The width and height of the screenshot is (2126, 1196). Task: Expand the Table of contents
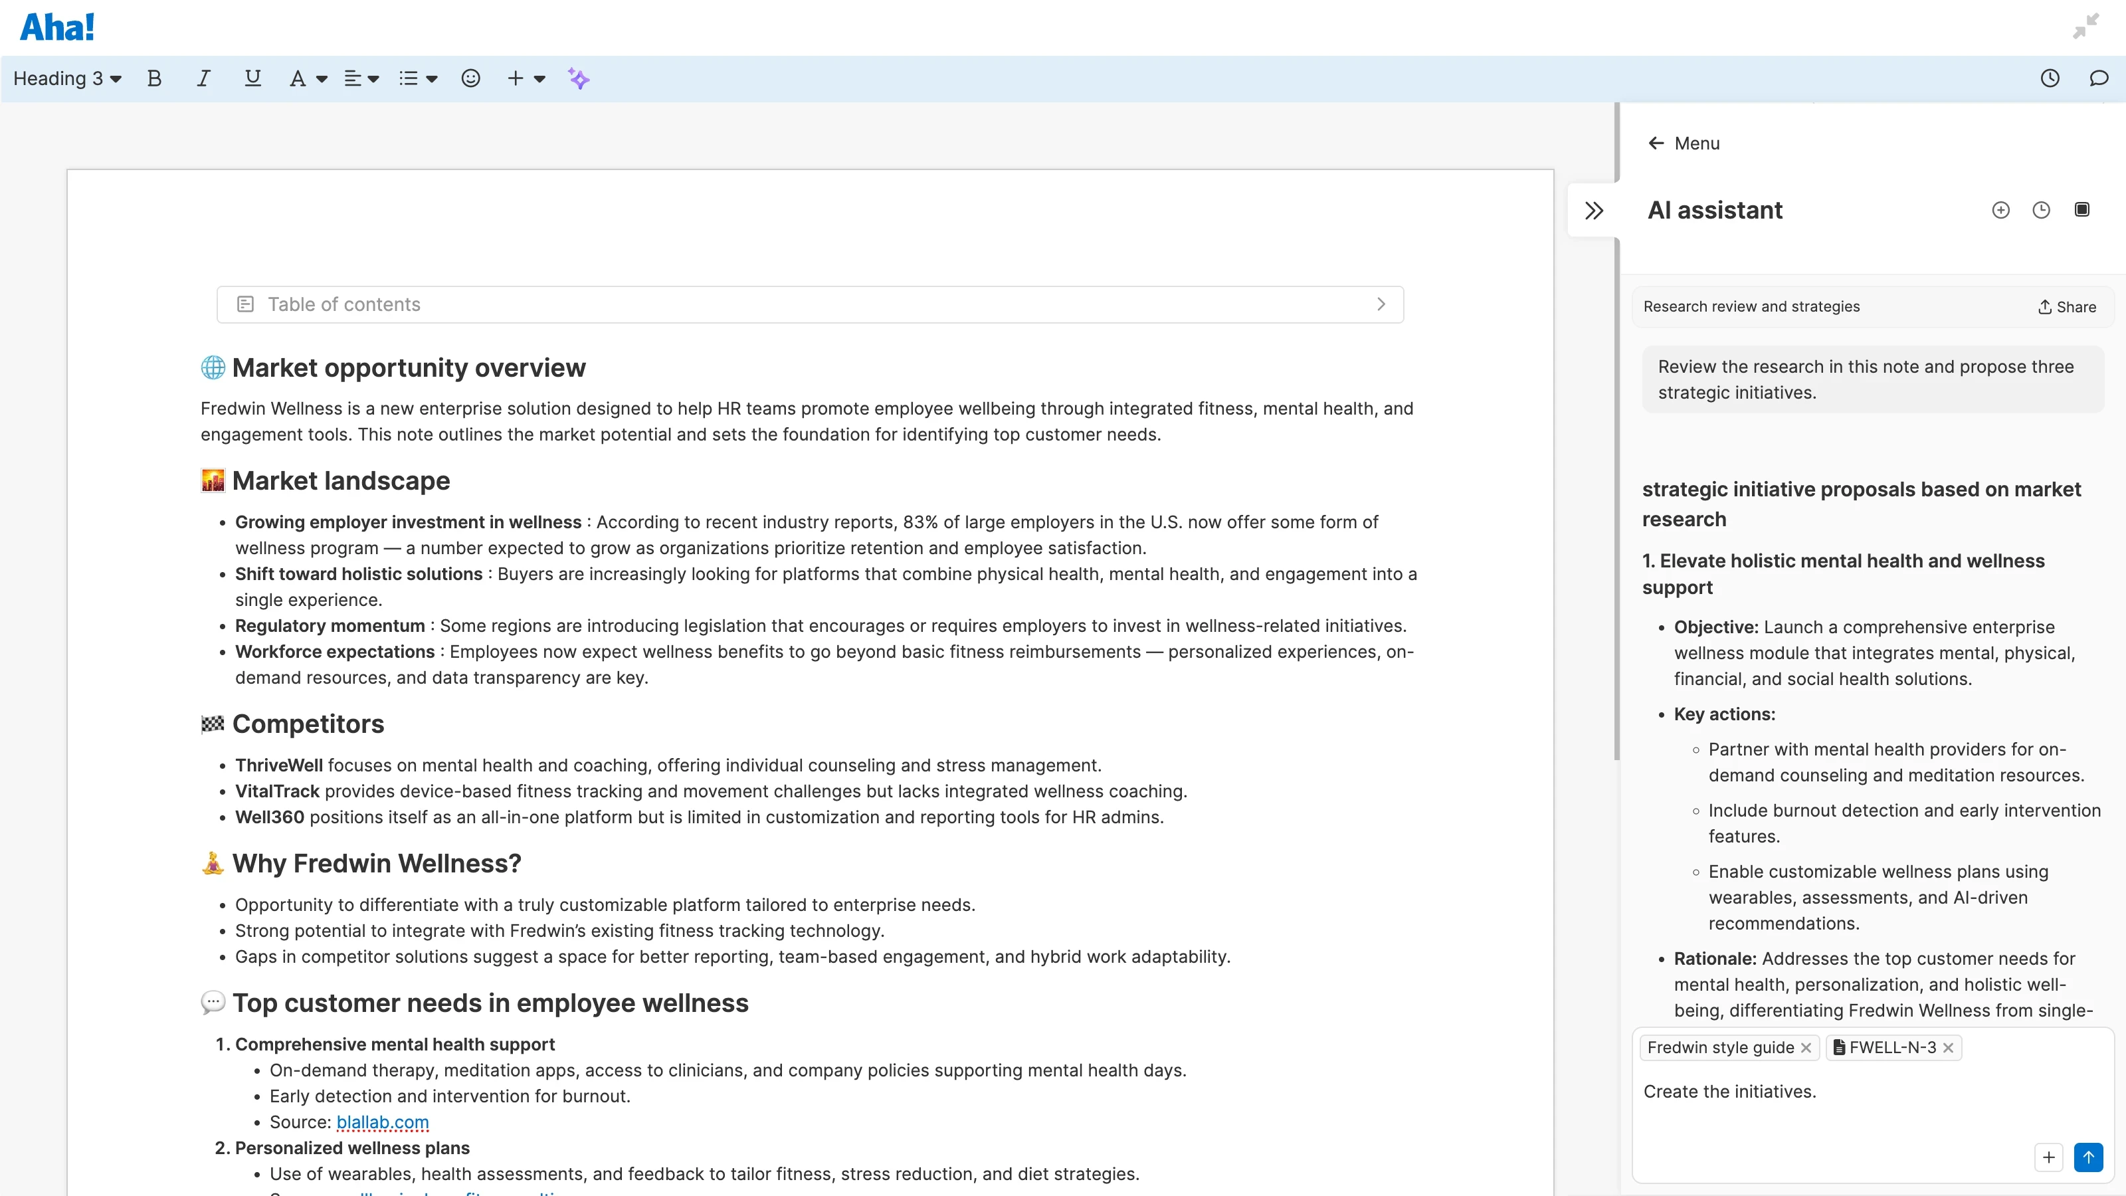tap(1381, 304)
